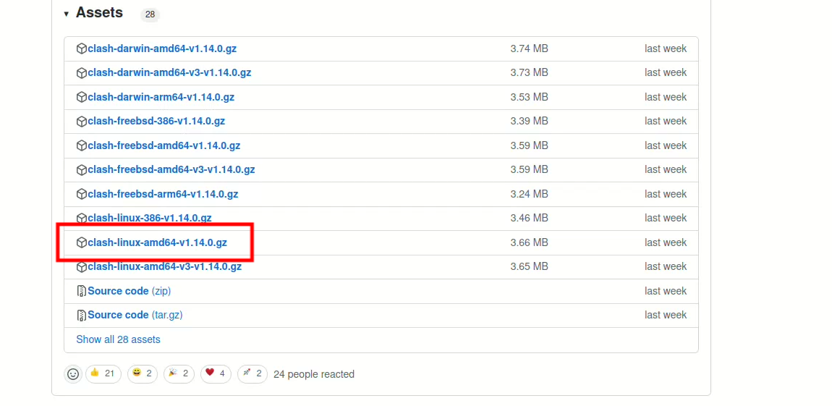832x406 pixels.
Task: Download clash-linux-amd64-v1.14.0.gz
Action: pyautogui.click(x=157, y=242)
